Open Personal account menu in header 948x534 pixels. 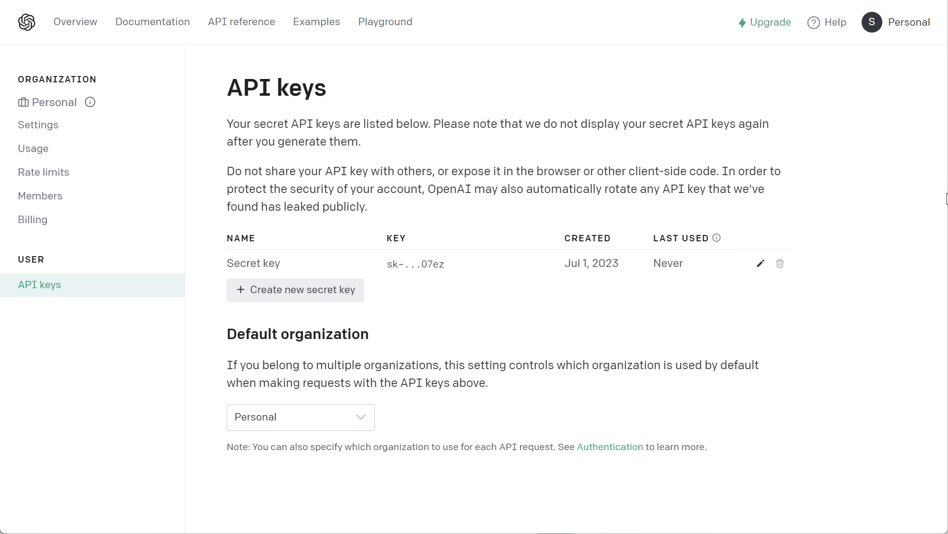[908, 22]
